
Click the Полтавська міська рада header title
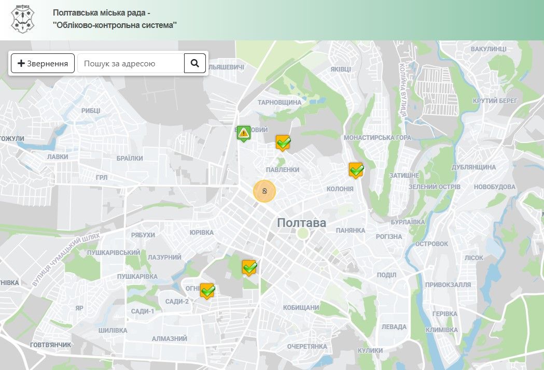point(115,19)
